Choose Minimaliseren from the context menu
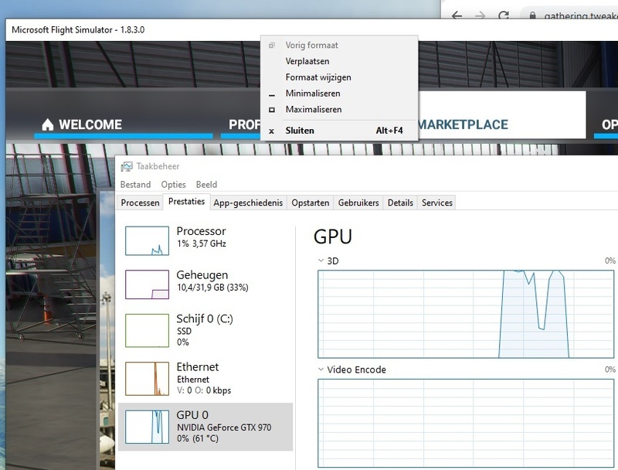 [x=339, y=94]
